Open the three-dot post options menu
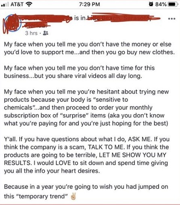Viewport: 180px width, 205px height. pyautogui.click(x=172, y=19)
